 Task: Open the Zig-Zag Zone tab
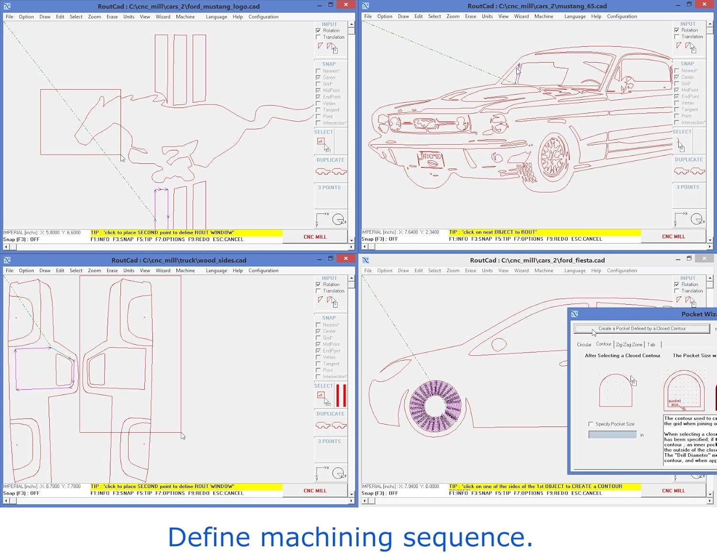pyautogui.click(x=629, y=344)
